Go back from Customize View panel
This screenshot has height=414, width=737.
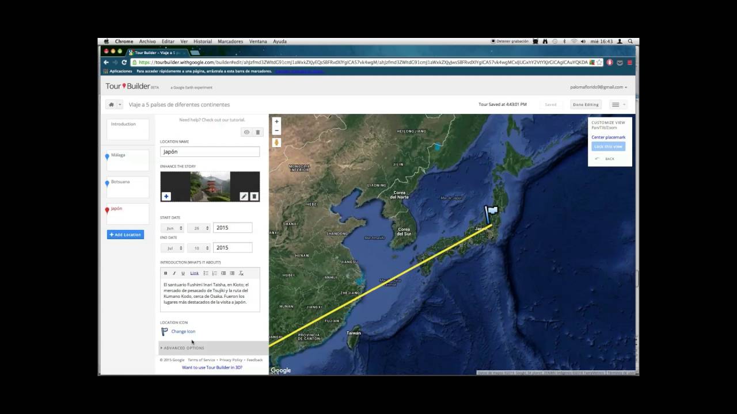point(605,159)
